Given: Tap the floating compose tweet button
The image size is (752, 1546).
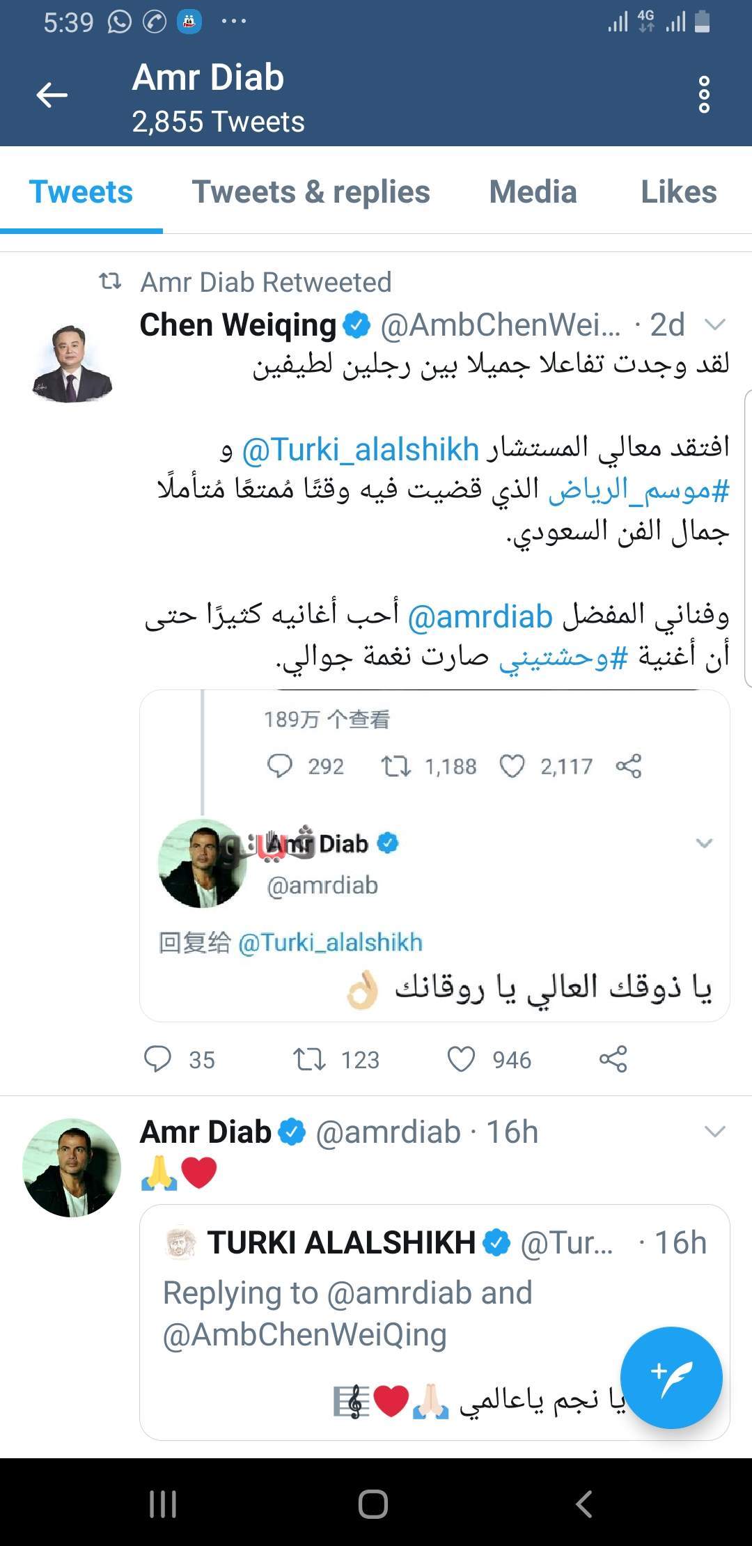Looking at the screenshot, I should pos(671,1377).
